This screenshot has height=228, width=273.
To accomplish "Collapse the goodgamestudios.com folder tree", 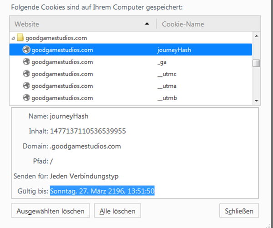I will [x=13, y=38].
